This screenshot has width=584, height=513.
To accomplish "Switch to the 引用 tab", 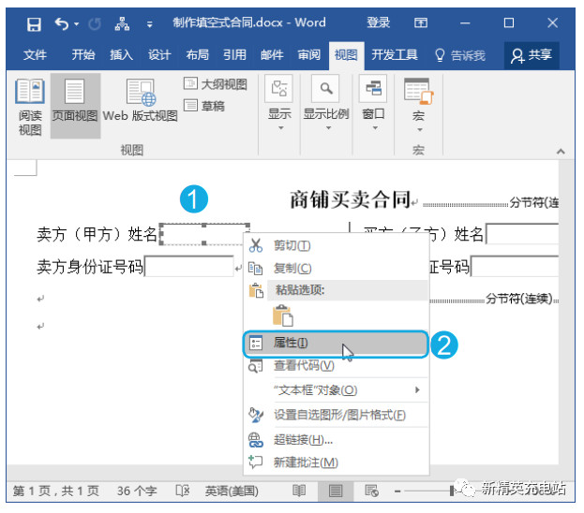I will pyautogui.click(x=234, y=55).
